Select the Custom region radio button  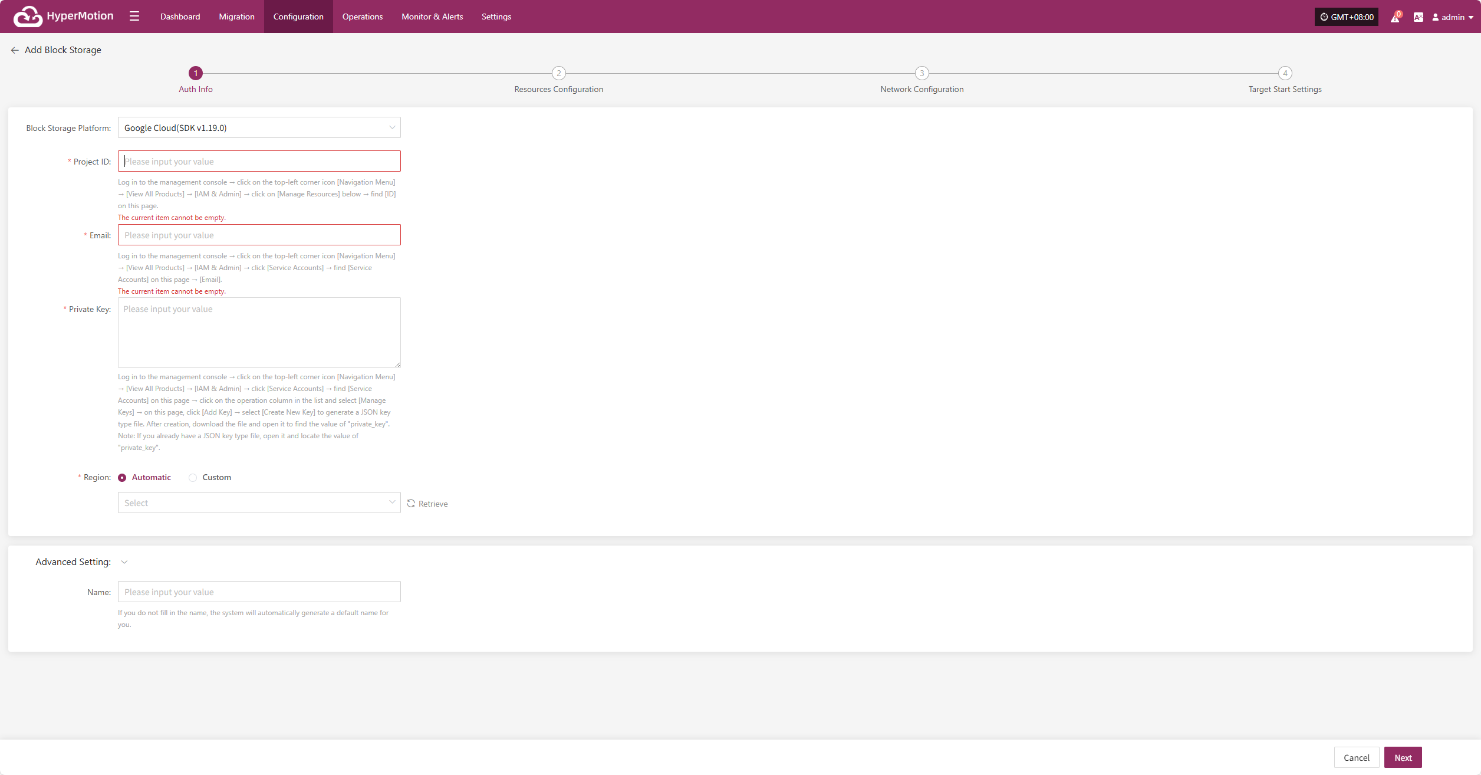(x=193, y=478)
